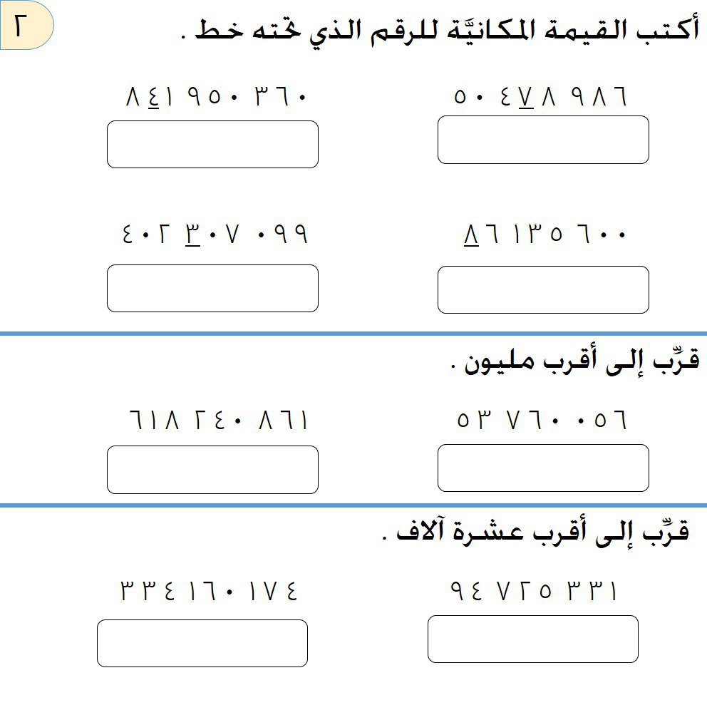Click answer box under number 50478986
This screenshot has width=707, height=705.
click(x=543, y=140)
